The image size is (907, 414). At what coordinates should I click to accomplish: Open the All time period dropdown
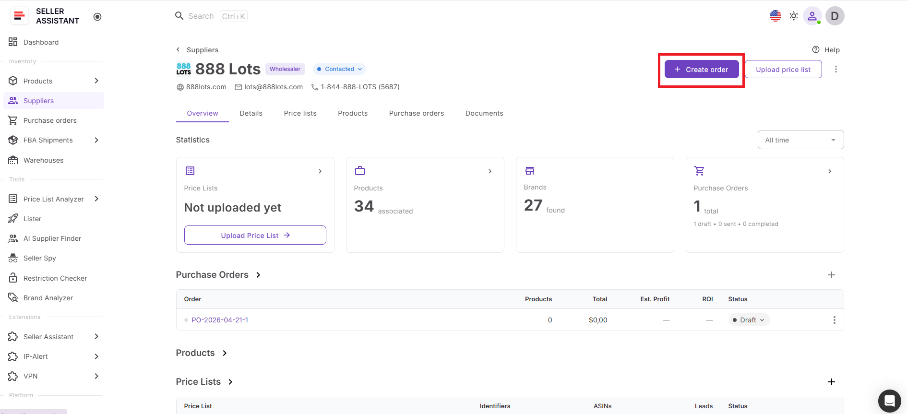(800, 140)
